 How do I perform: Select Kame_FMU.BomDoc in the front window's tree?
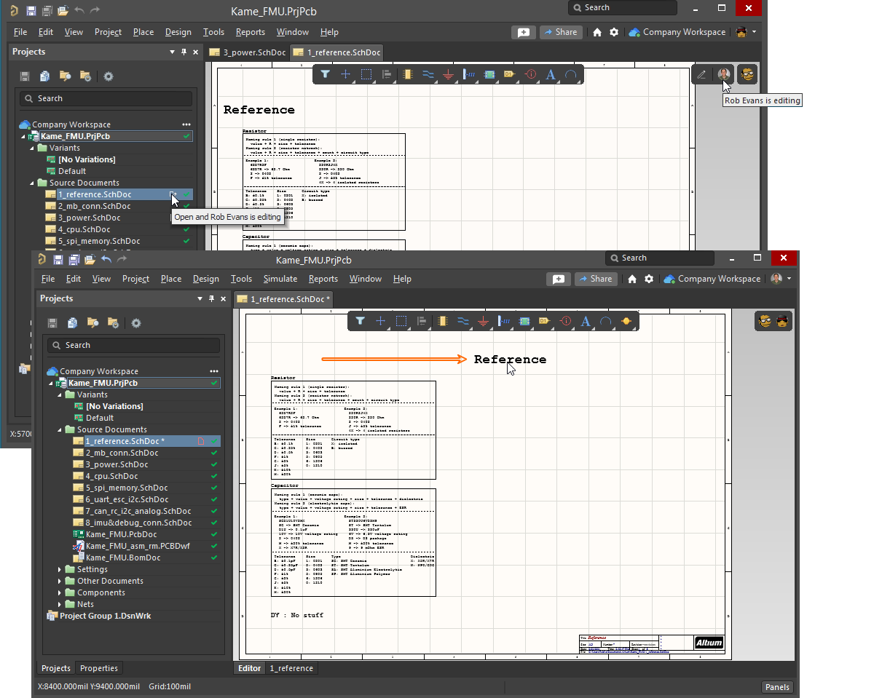pyautogui.click(x=123, y=558)
